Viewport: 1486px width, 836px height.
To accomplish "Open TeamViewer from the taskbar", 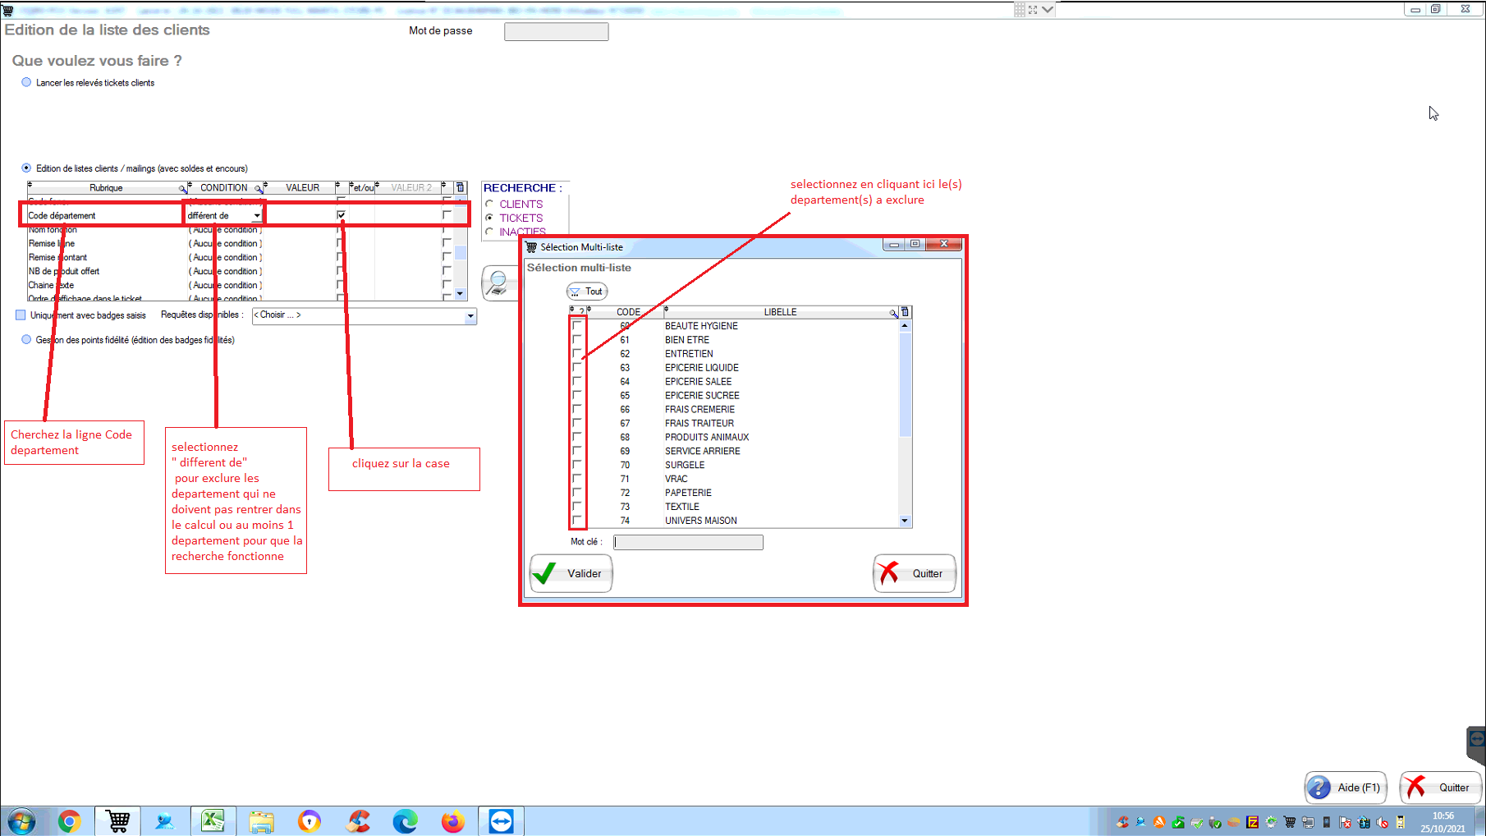I will pyautogui.click(x=501, y=821).
